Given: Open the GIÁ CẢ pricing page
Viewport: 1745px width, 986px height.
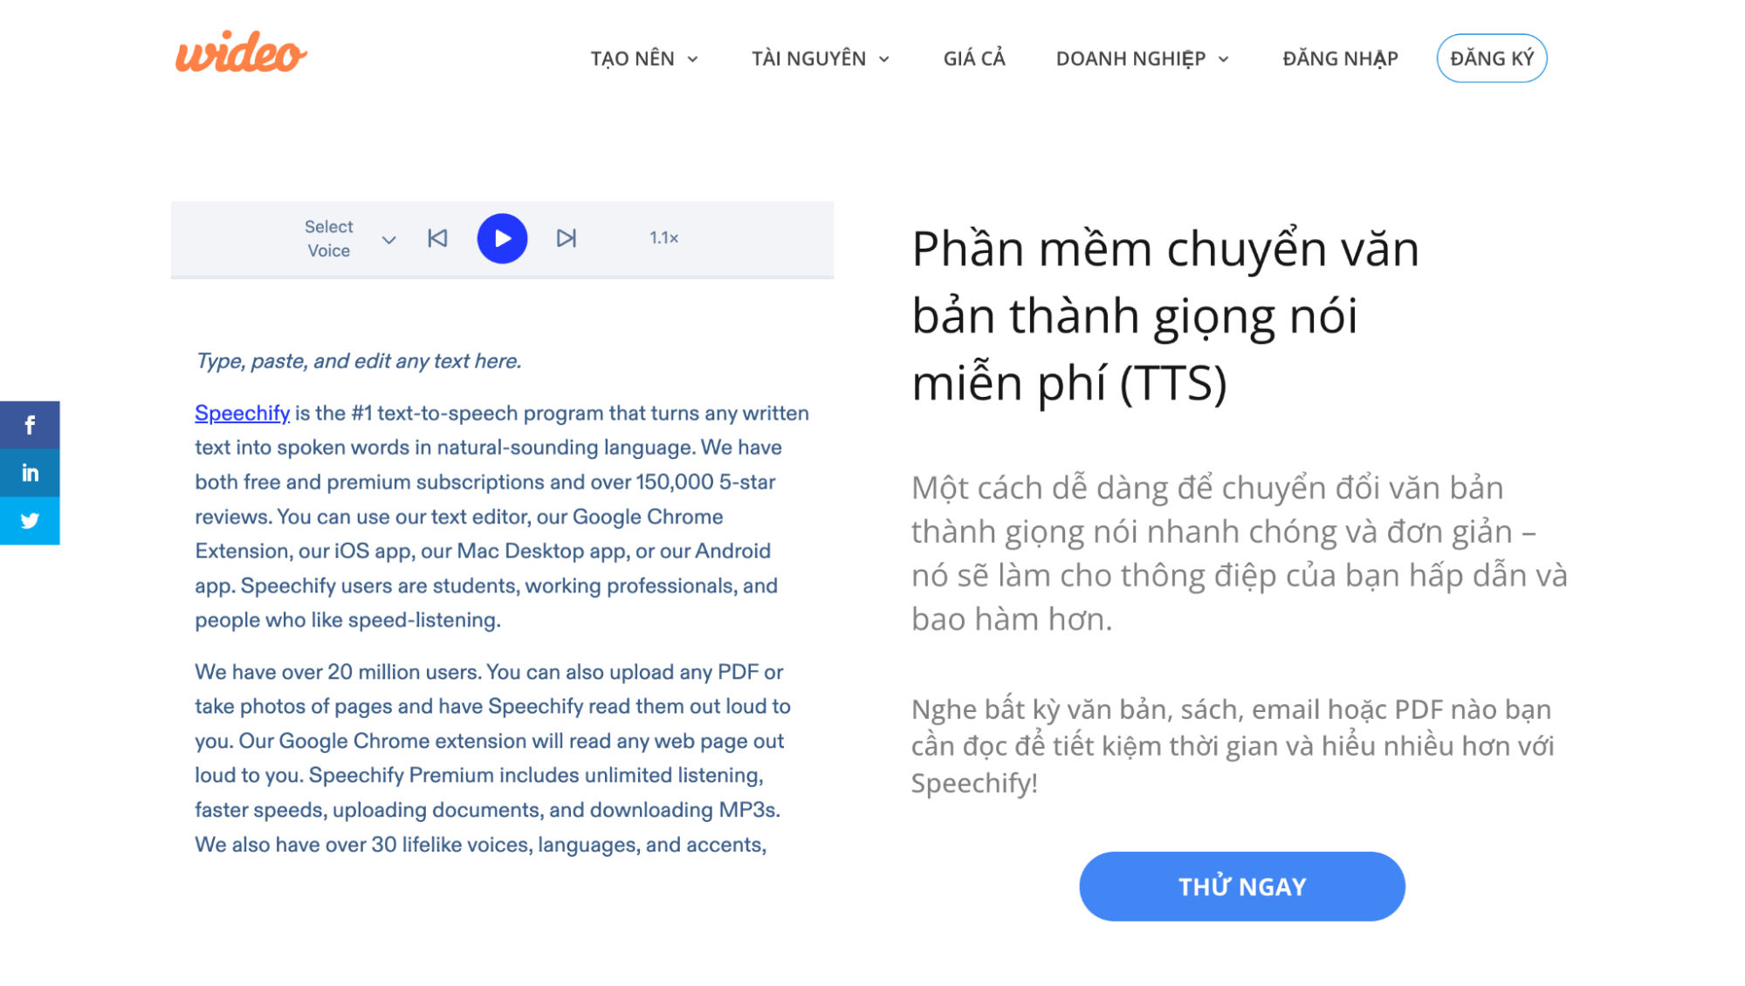Looking at the screenshot, I should [x=974, y=58].
